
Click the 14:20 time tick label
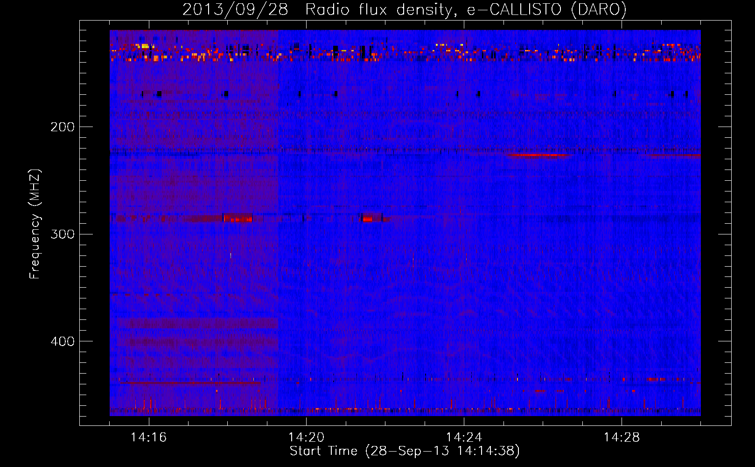coord(306,437)
